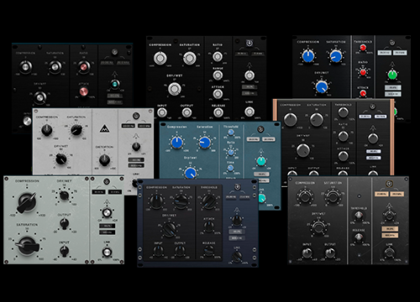Image resolution: width=420 pixels, height=302 pixels.
Task: Click small Time knob on teal panel
Action: click(x=230, y=168)
